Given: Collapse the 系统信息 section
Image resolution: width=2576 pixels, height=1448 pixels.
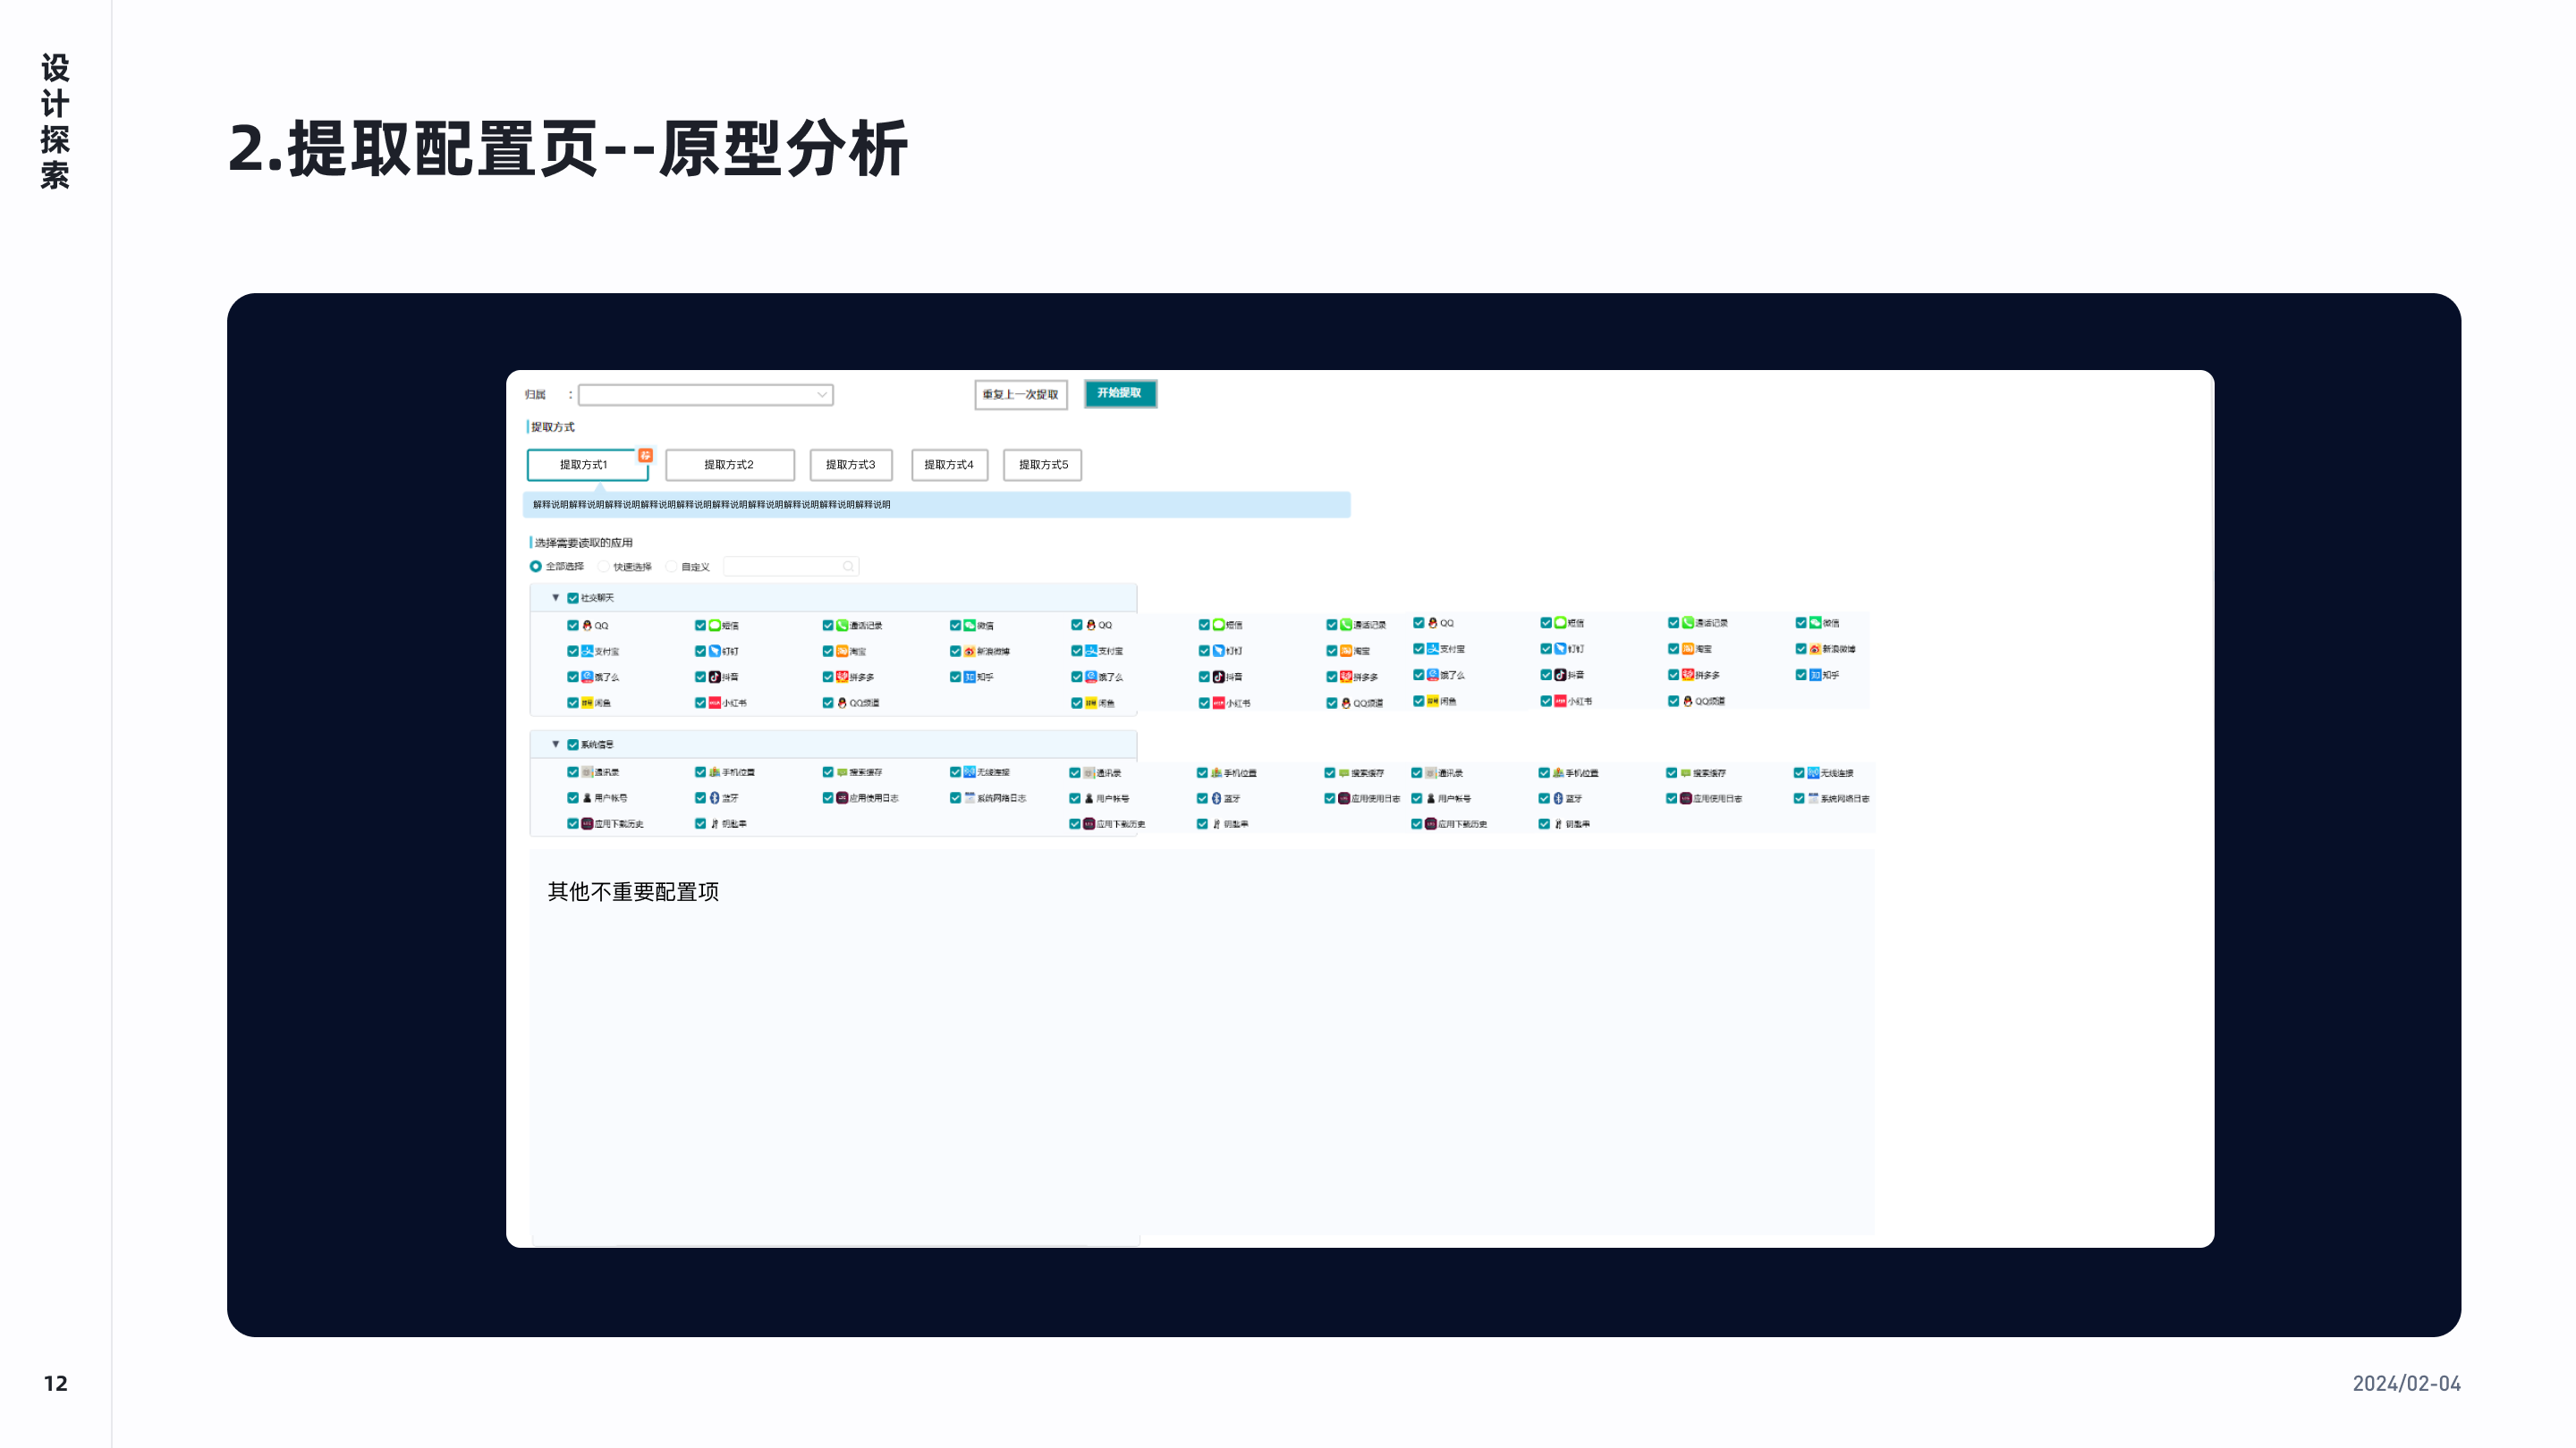Looking at the screenshot, I should pyautogui.click(x=555, y=745).
